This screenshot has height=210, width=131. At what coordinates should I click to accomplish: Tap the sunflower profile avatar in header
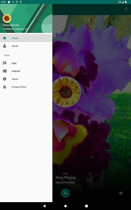click(7, 18)
